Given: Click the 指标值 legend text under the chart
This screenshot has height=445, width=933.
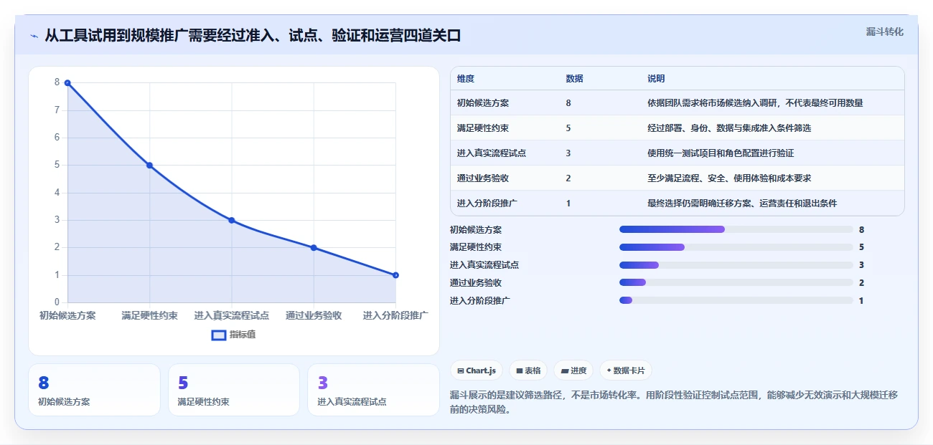Looking at the screenshot, I should click(x=243, y=335).
